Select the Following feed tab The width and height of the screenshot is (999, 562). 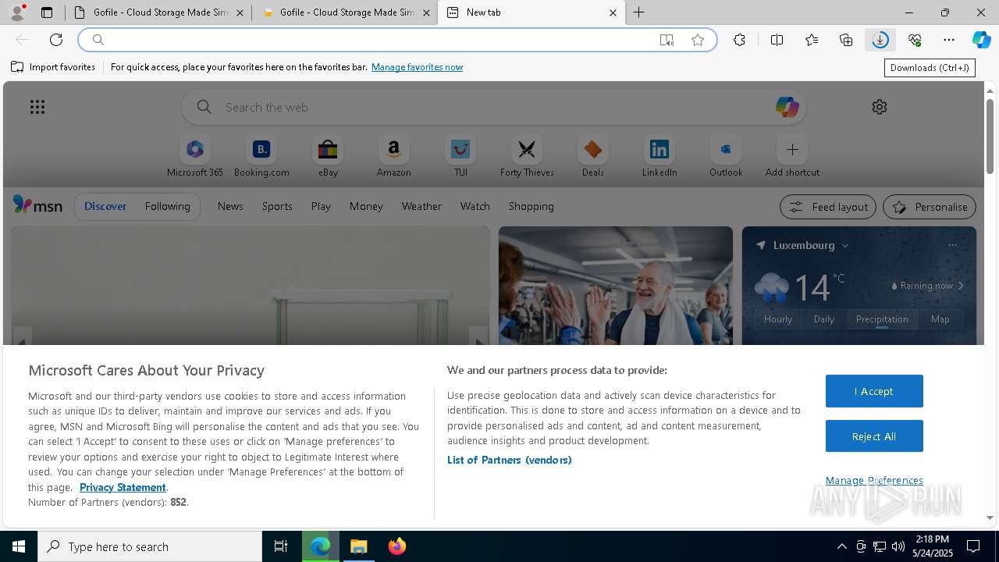[x=167, y=206]
